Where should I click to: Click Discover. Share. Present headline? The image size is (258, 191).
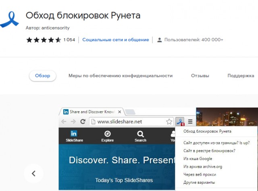tap(122, 160)
